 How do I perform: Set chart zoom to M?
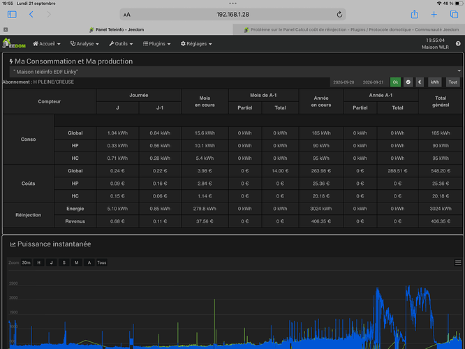(x=77, y=262)
